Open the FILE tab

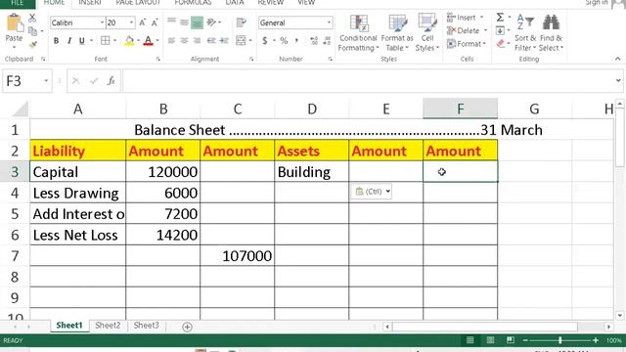[18, 3]
